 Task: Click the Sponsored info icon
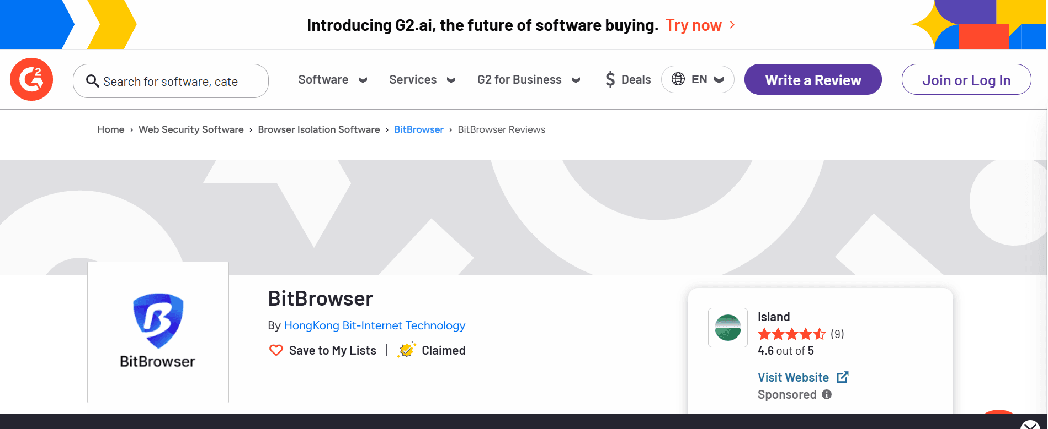coord(827,394)
